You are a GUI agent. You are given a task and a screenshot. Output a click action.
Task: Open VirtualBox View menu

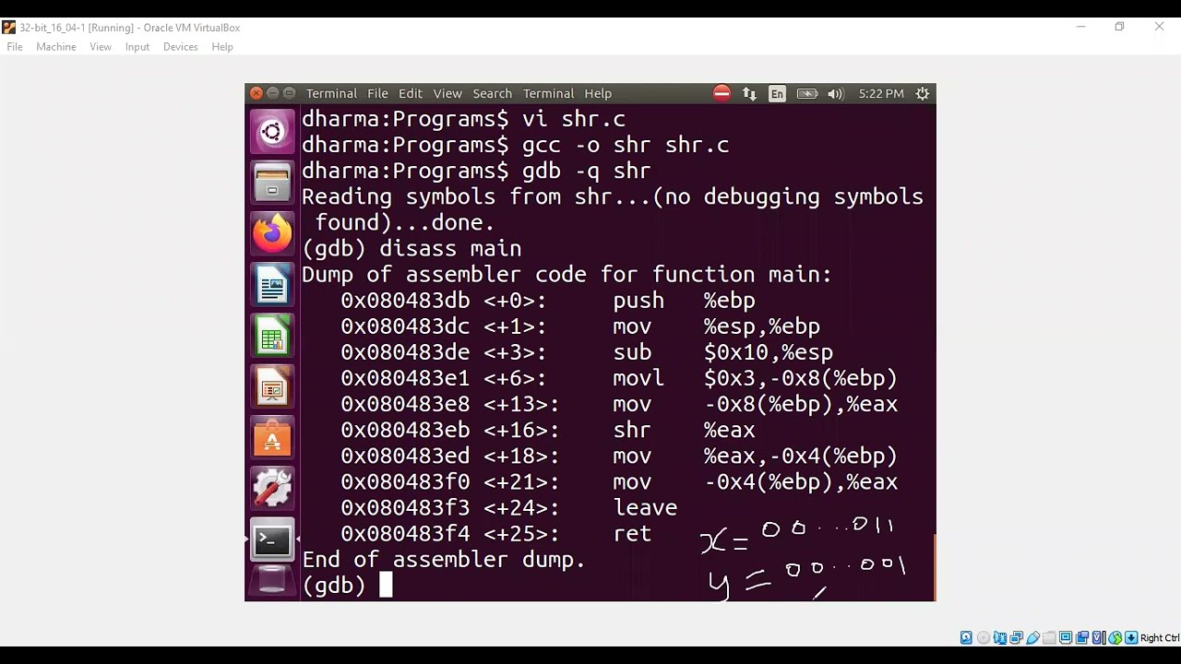(x=101, y=46)
